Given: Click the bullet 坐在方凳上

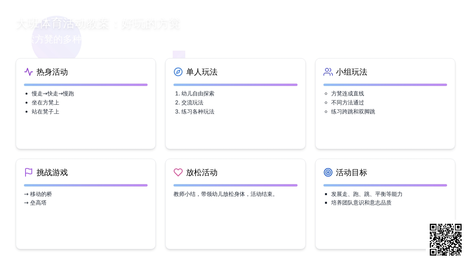Looking at the screenshot, I should (x=46, y=102).
